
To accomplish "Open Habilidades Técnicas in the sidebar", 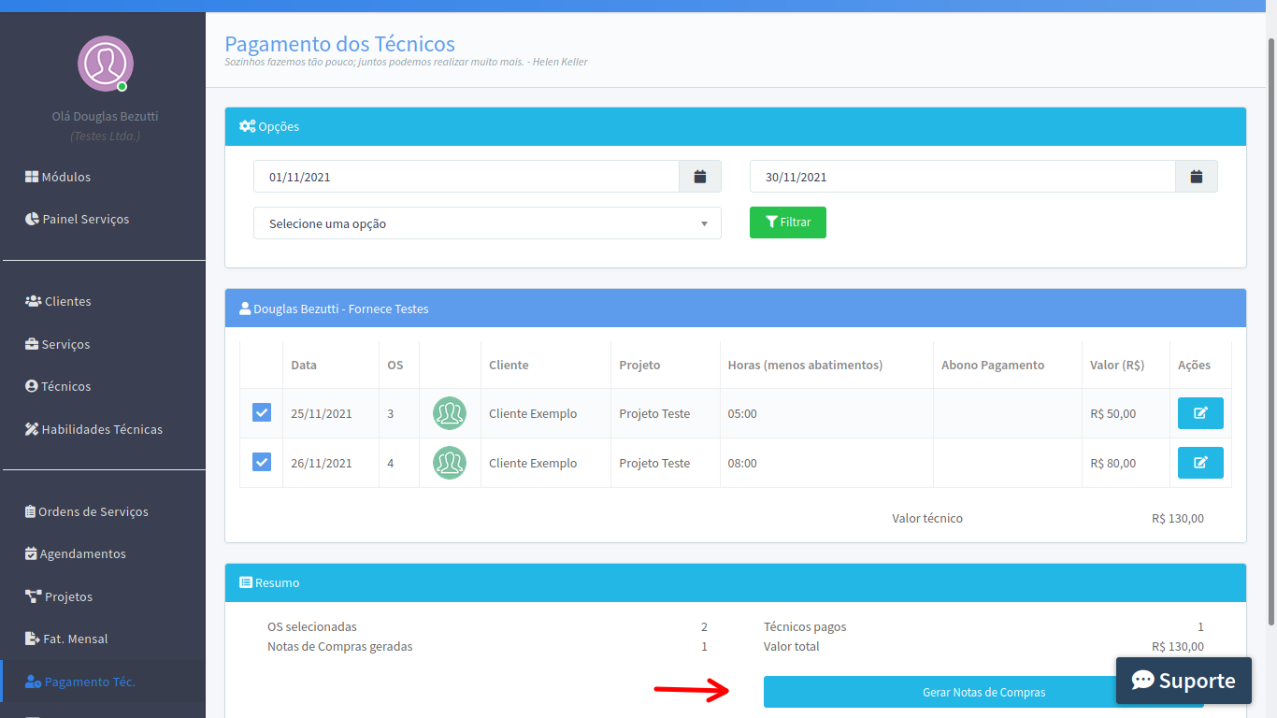I will click(93, 429).
